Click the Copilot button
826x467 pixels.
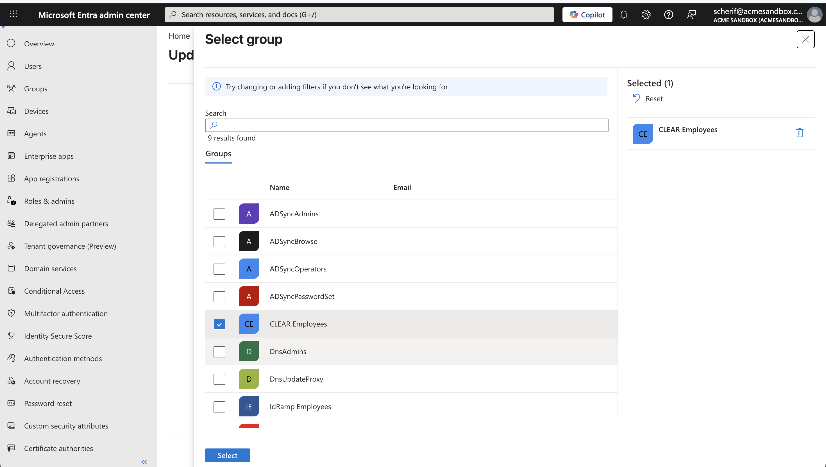point(587,14)
